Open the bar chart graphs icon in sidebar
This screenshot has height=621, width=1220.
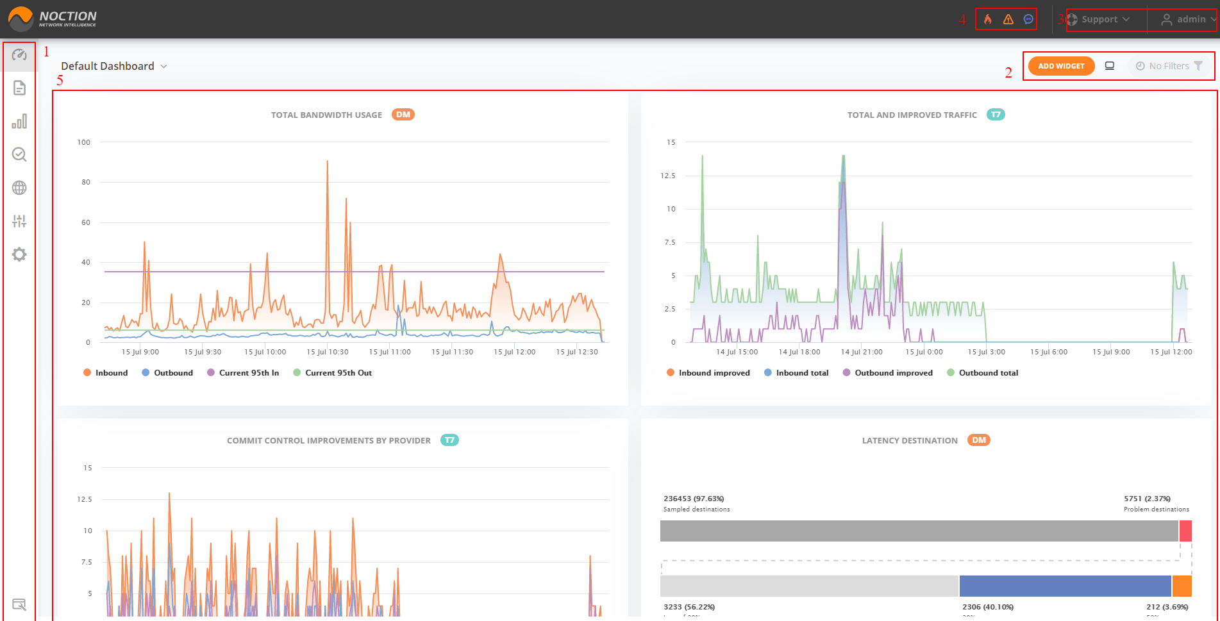click(19, 121)
